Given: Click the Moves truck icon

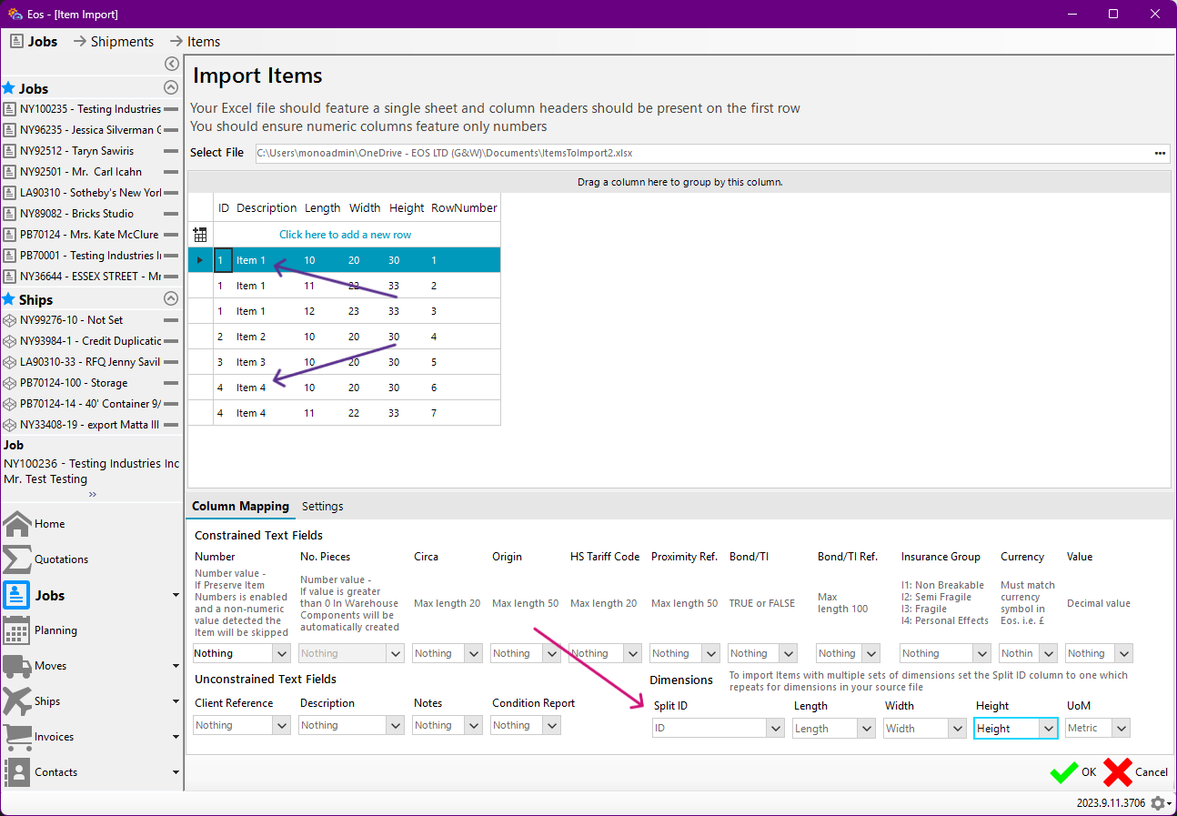Looking at the screenshot, I should [x=17, y=666].
